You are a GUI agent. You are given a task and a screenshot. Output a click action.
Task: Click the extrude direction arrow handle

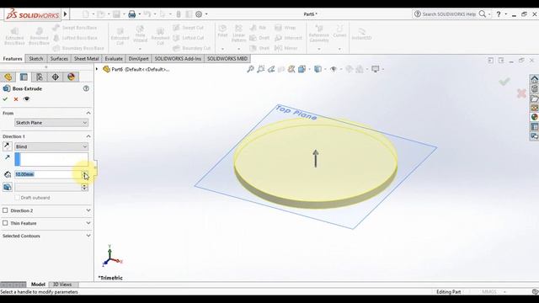(x=316, y=158)
